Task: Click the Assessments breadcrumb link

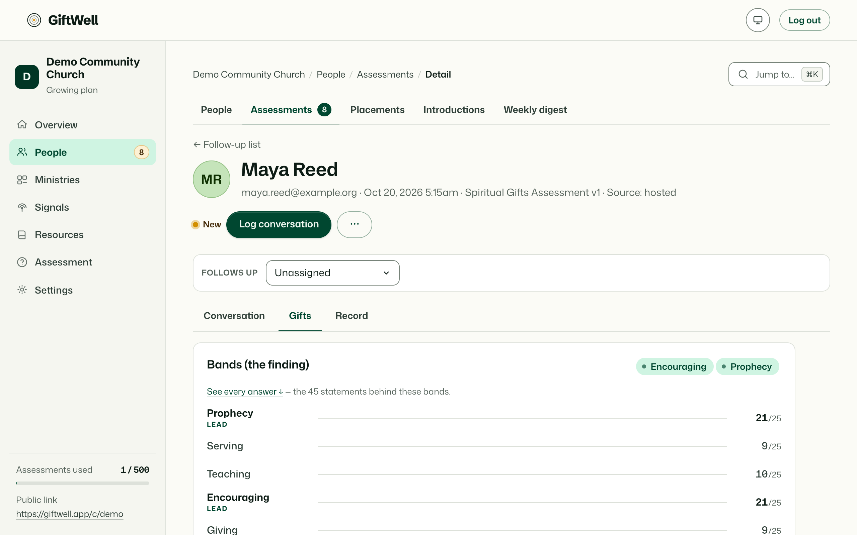Action: [385, 74]
